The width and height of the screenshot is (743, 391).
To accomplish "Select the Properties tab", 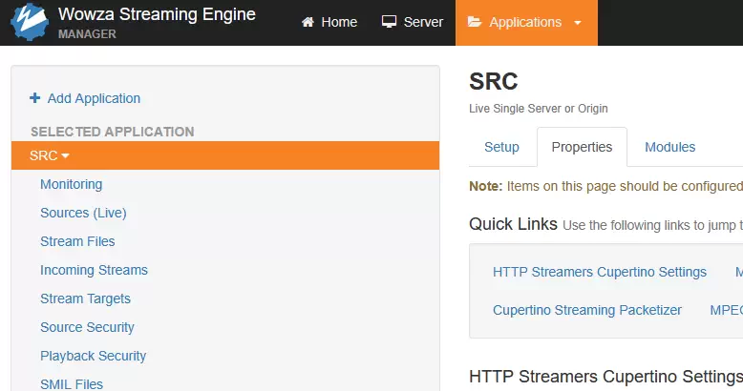I will click(582, 147).
